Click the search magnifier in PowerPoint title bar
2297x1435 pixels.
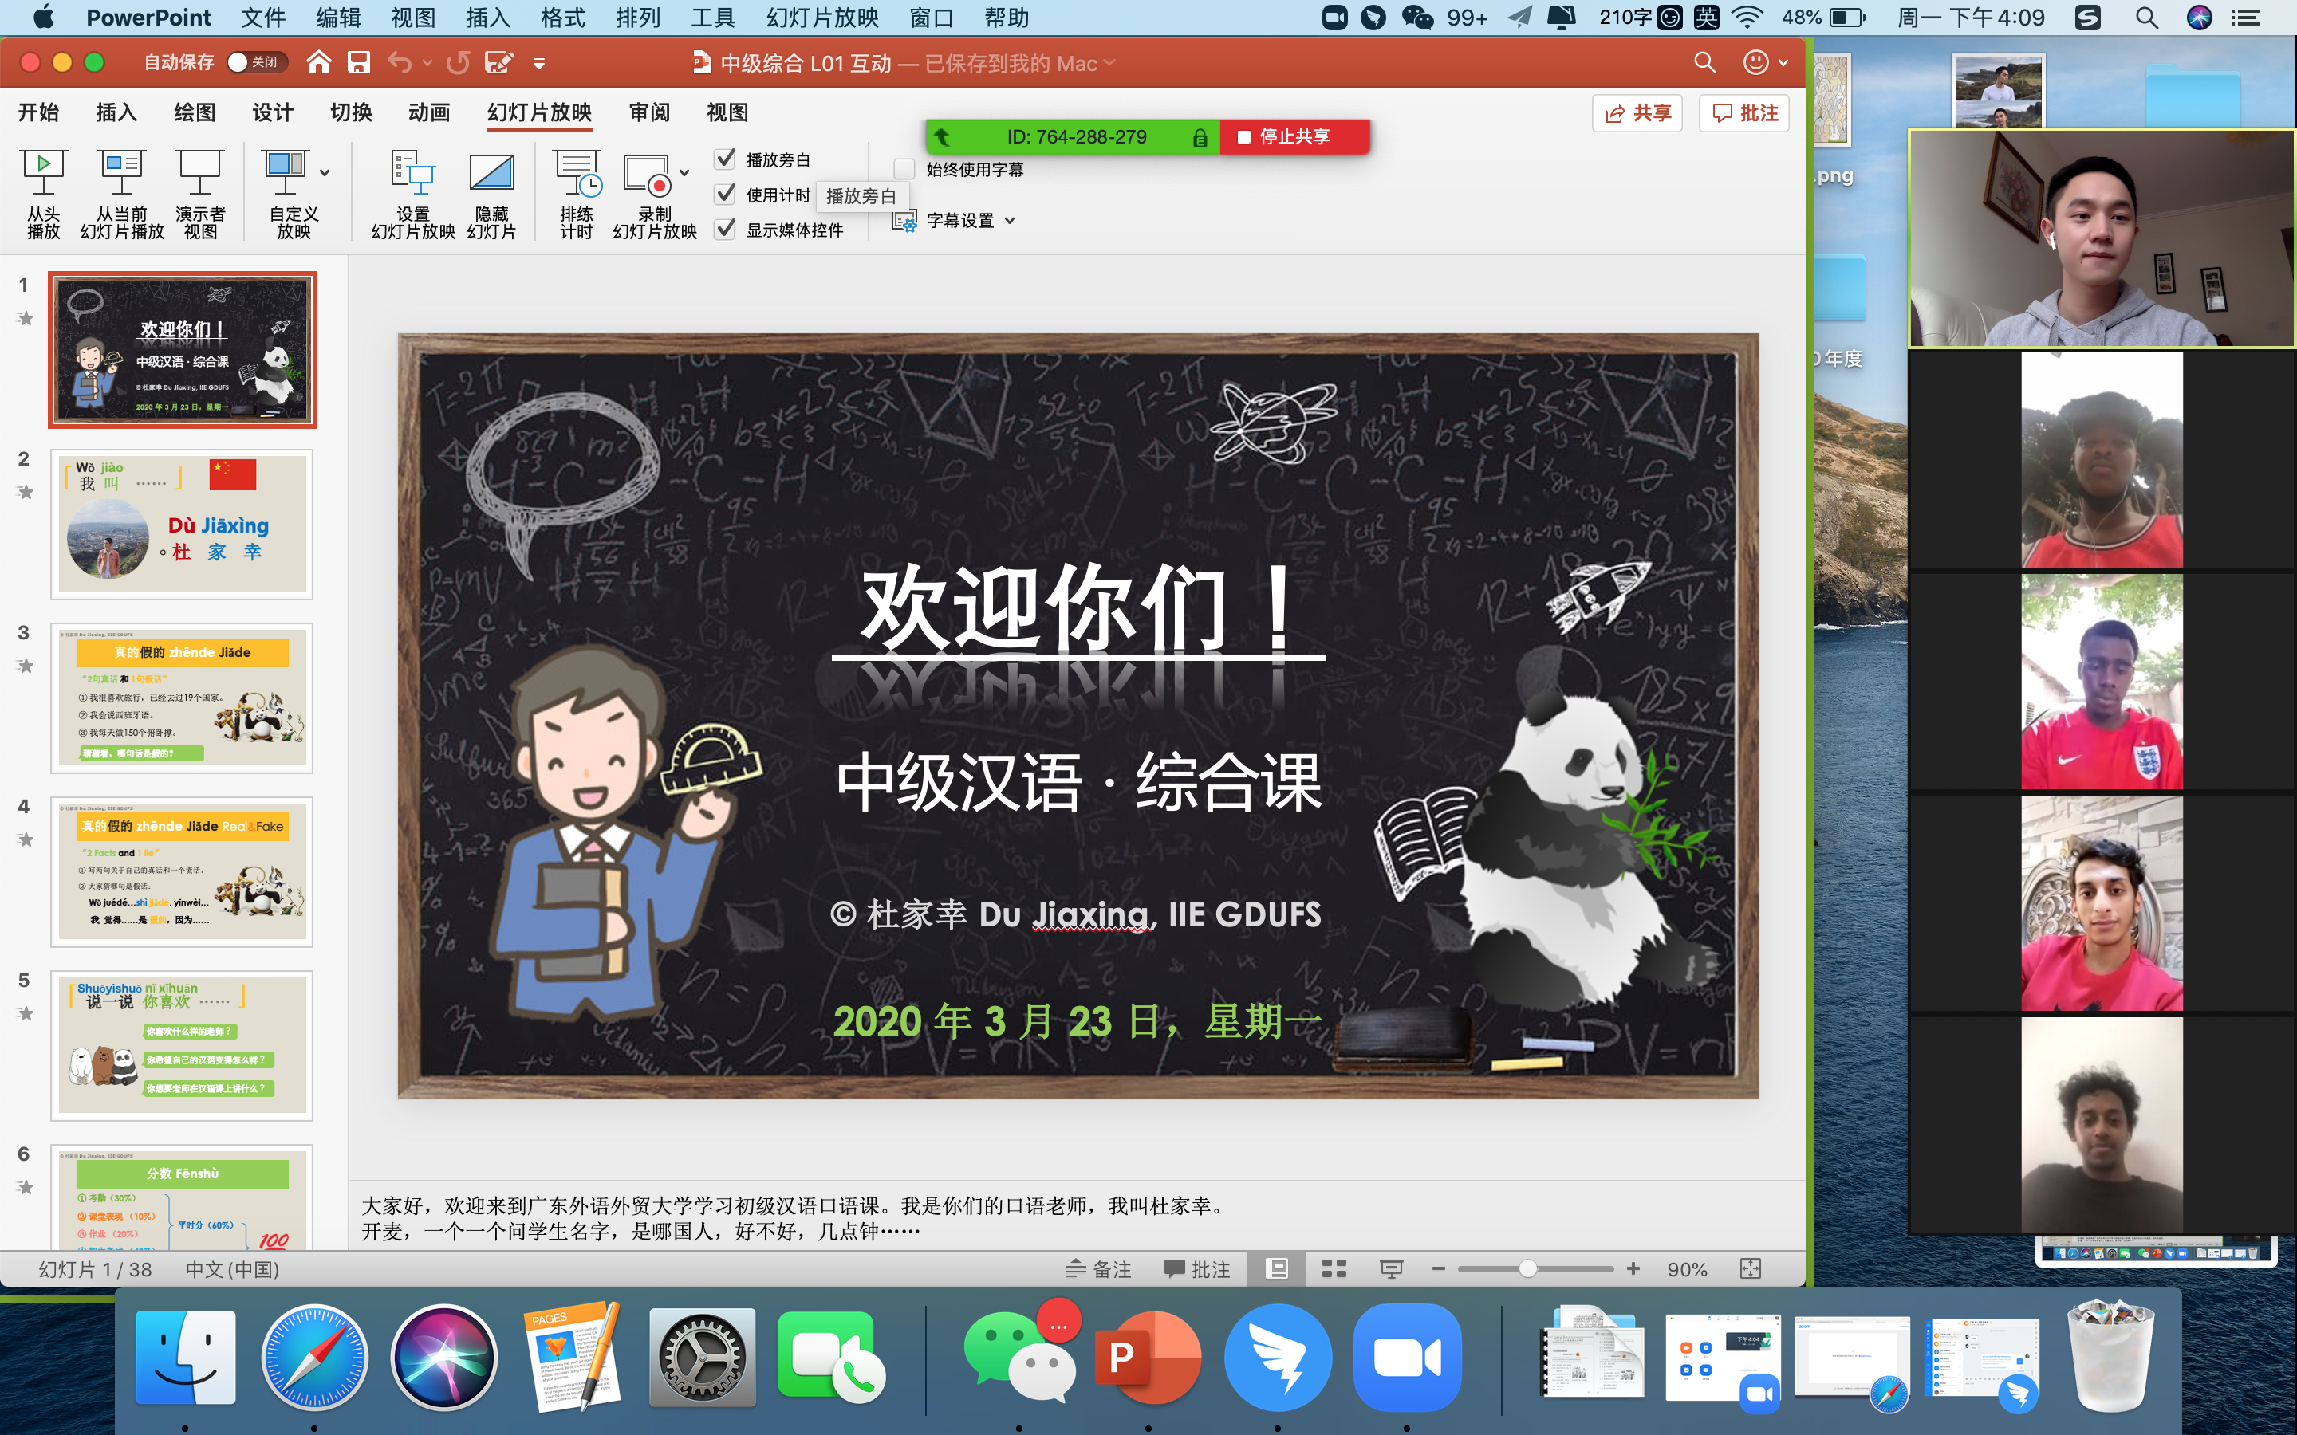pos(1704,63)
